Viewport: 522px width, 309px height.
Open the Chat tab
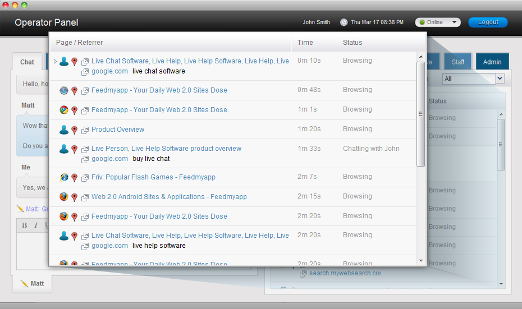pos(27,62)
